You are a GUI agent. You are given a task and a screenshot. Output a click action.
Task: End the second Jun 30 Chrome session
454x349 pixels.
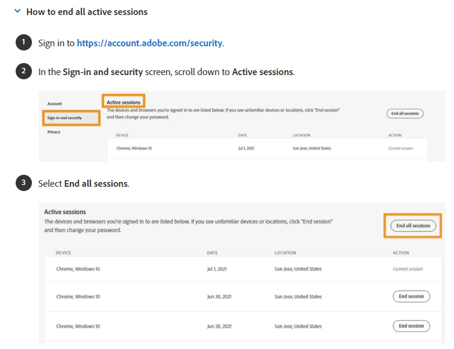pos(411,326)
